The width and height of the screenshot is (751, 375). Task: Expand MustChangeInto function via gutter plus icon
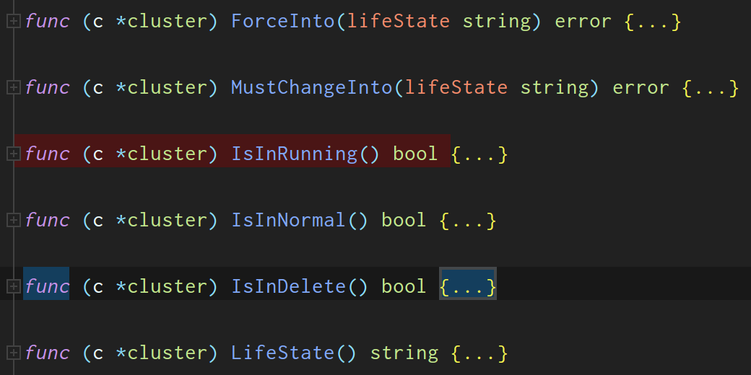[13, 88]
